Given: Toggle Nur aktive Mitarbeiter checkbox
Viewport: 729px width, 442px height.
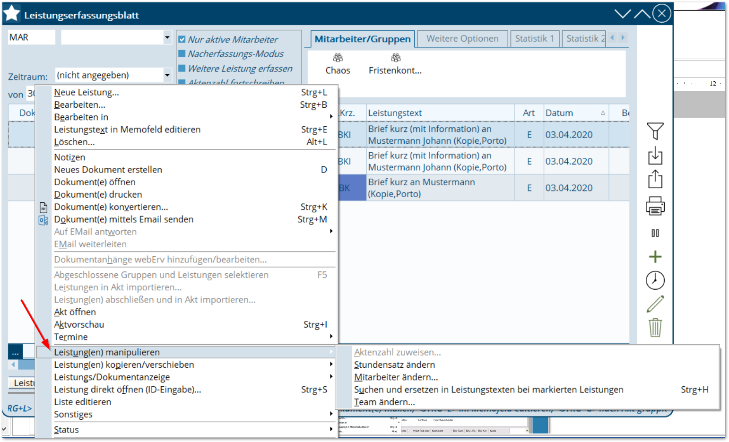Looking at the screenshot, I should click(182, 40).
